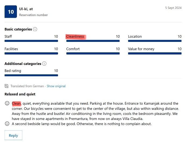Image resolution: width=187 pixels, height=146 pixels.
Task: Click the smiley face positive feedback icon
Action: click(7, 103)
